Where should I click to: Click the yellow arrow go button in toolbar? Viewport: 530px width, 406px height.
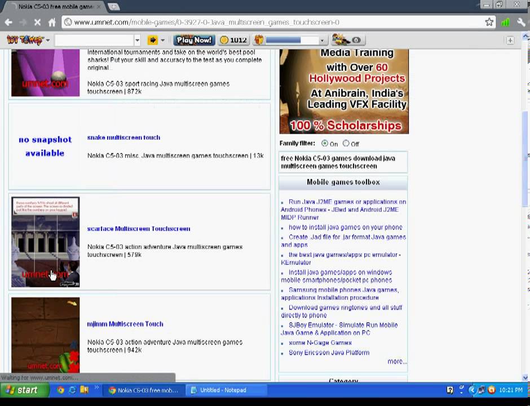click(153, 40)
